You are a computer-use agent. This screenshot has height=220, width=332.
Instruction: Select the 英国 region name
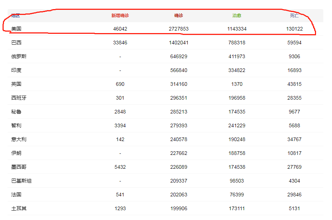pos(16,84)
